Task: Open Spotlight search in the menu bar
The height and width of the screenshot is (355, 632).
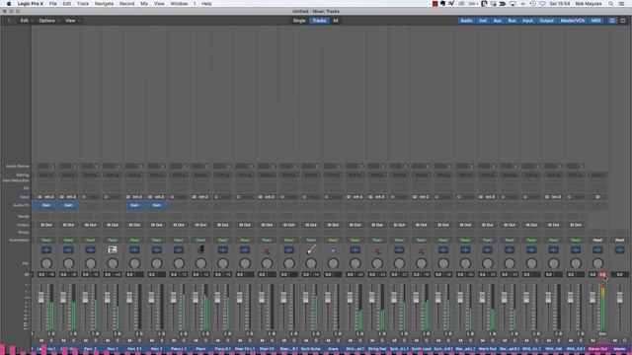Action: [611, 4]
